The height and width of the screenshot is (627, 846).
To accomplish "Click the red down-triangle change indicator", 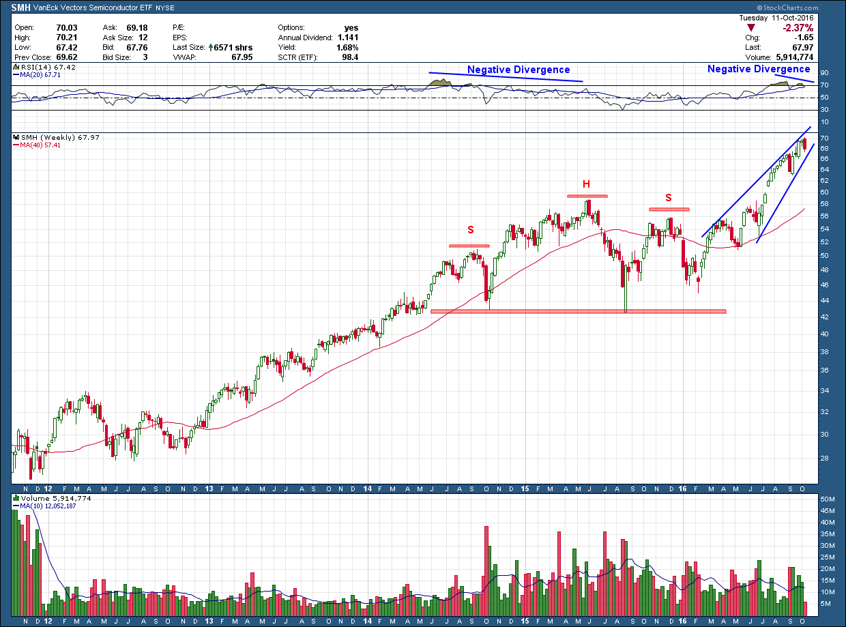I will 752,27.
